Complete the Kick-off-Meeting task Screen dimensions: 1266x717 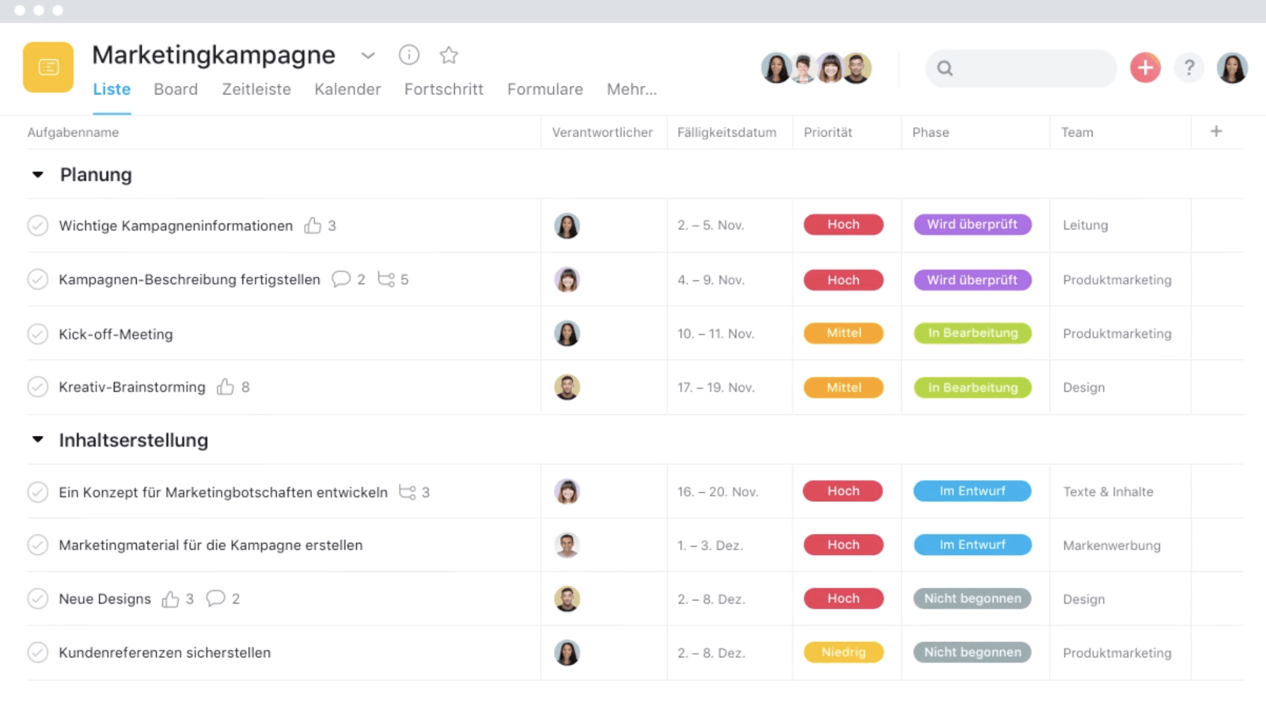pos(38,334)
